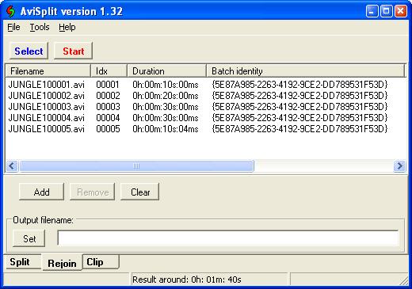Minimize the AviSplit window
This screenshot has height=289, width=412.
pos(372,11)
